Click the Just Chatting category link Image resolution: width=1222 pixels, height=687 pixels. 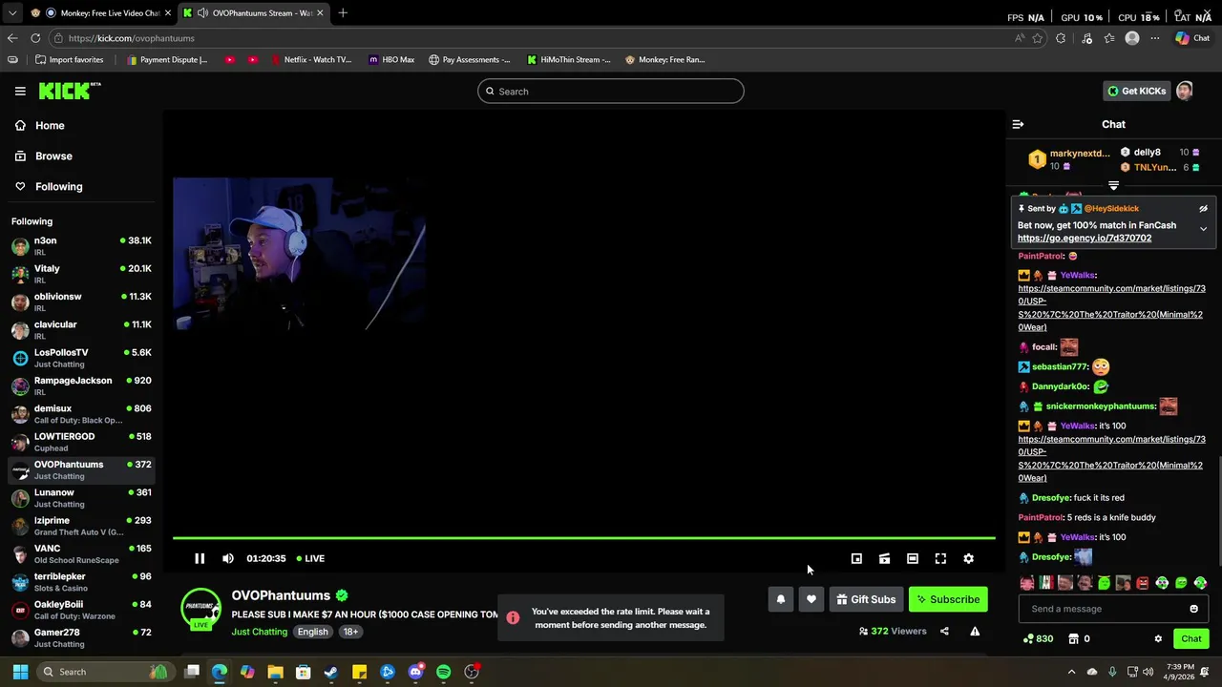260,632
